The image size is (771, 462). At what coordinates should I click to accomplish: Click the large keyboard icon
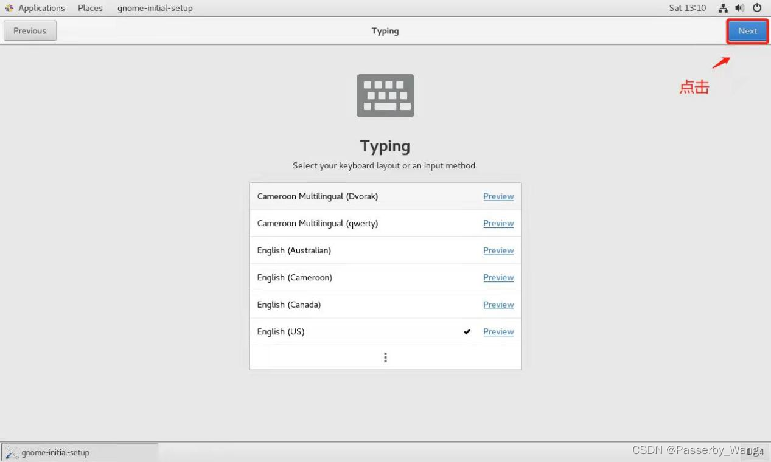click(385, 95)
